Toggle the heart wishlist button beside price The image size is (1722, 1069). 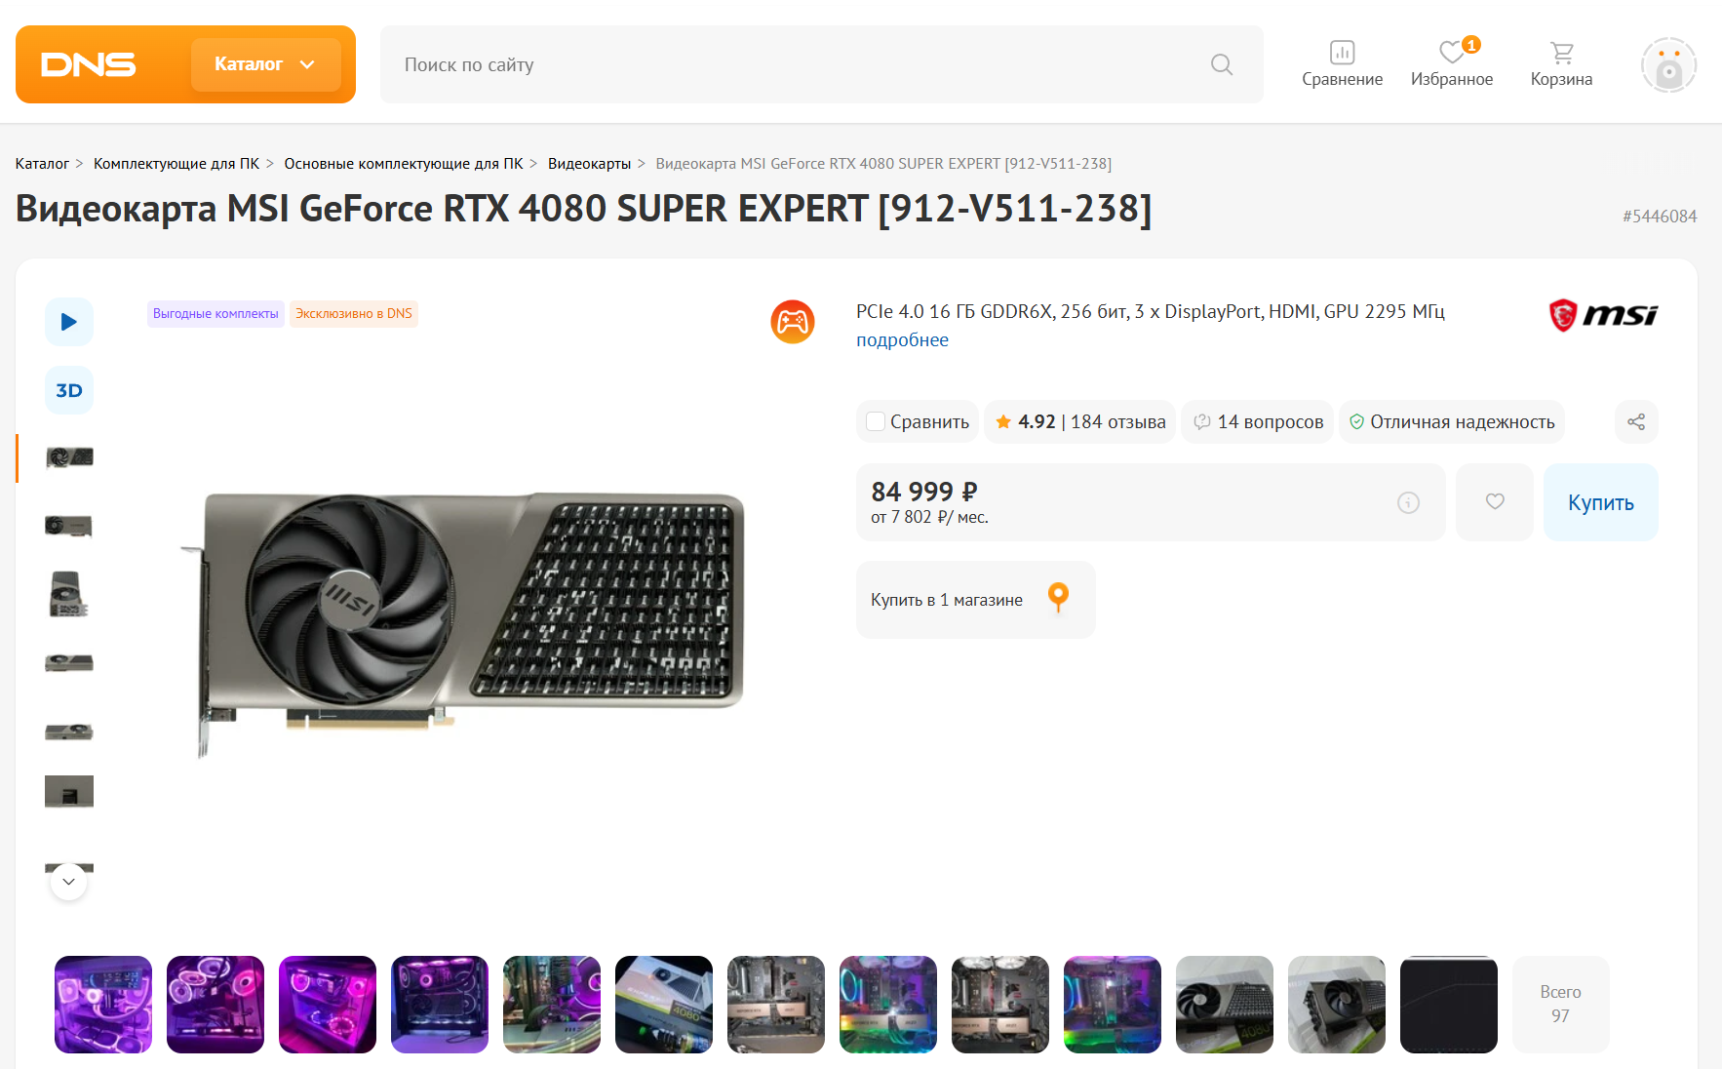click(1495, 502)
